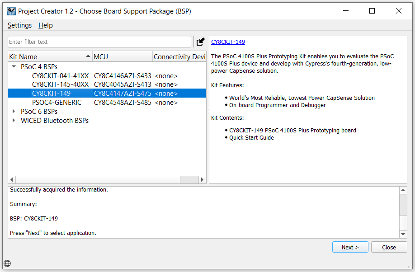Screen dimensions: 415x272
Task: Sort by the Kit Name column header
Action: coord(50,56)
